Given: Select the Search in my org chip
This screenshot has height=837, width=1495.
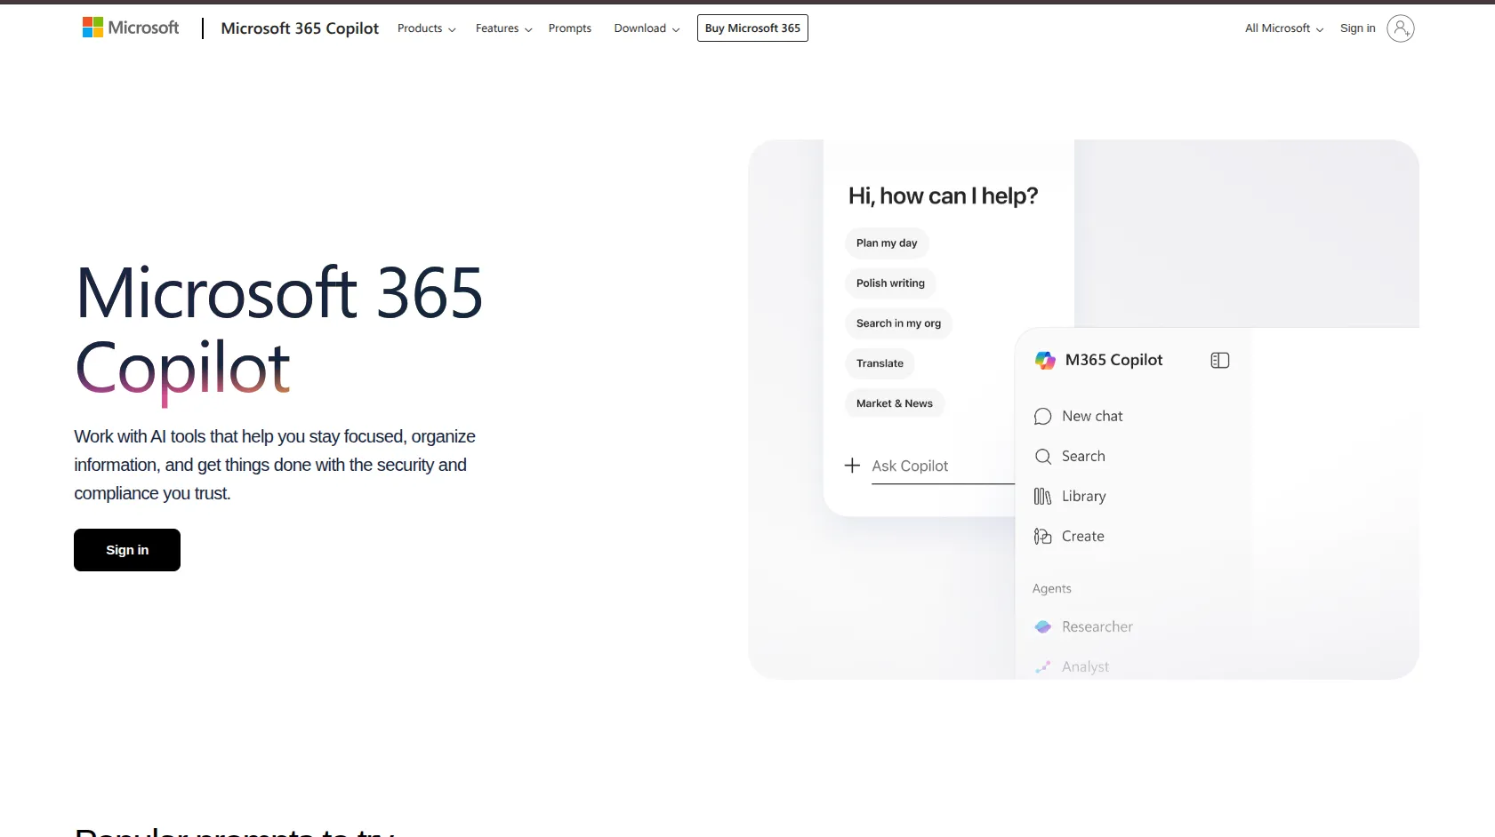Looking at the screenshot, I should click(898, 323).
